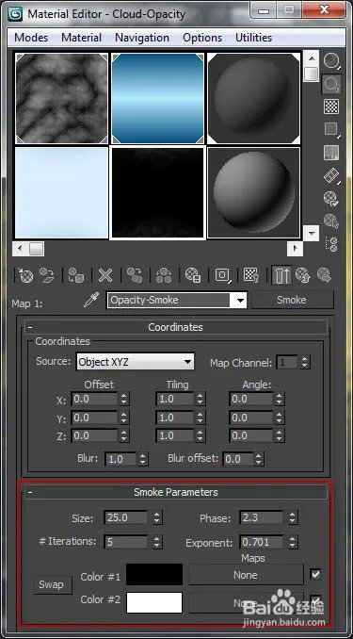
Task: Pick material from object with eyedropper
Action: point(90,301)
